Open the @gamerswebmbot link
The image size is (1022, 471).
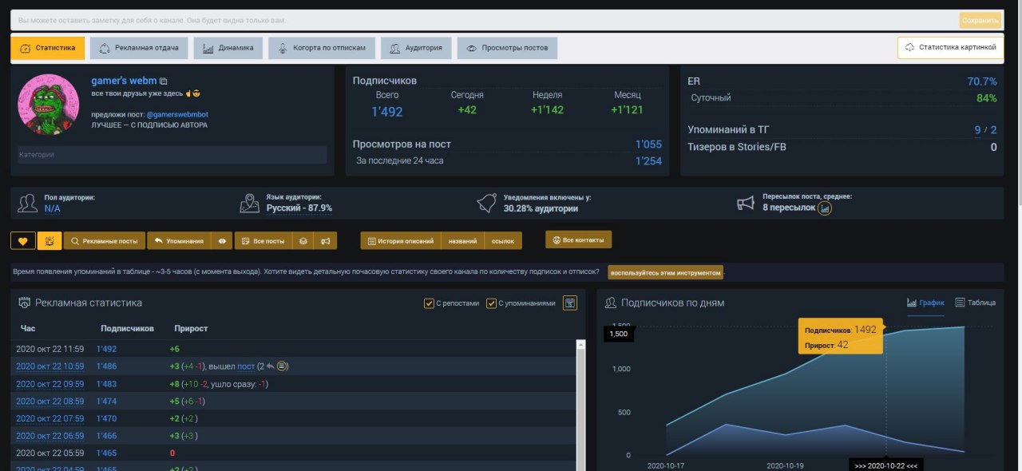tap(177, 114)
